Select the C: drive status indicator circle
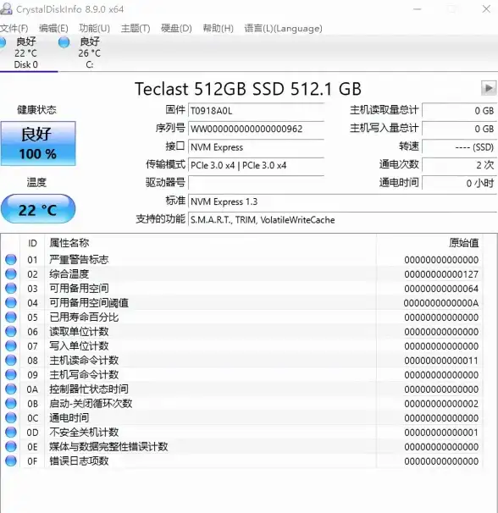The image size is (498, 513). pyautogui.click(x=64, y=42)
